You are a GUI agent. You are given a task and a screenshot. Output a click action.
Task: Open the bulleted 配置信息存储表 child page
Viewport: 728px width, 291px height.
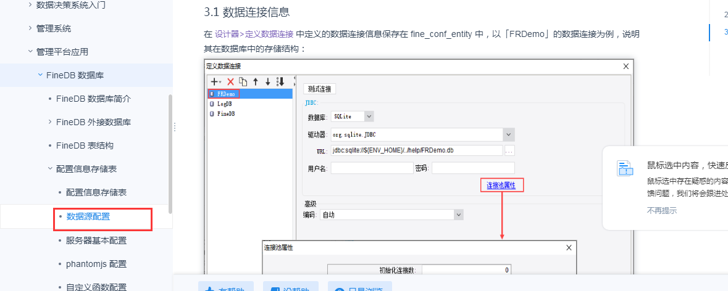[x=96, y=192]
